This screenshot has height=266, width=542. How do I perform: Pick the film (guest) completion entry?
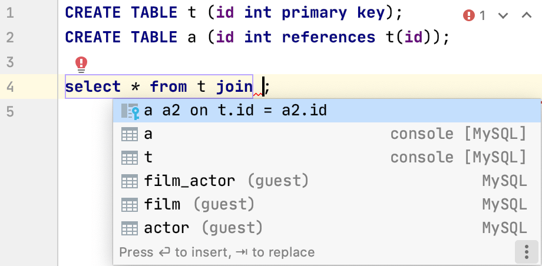pyautogui.click(x=199, y=205)
